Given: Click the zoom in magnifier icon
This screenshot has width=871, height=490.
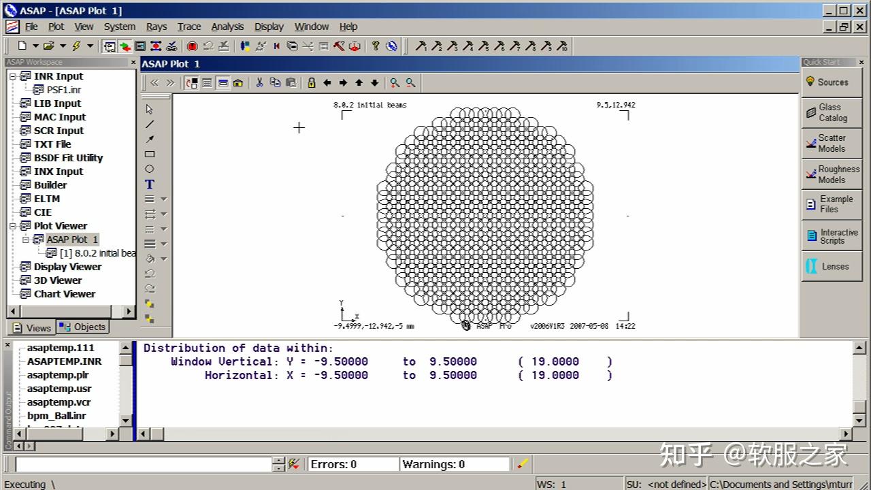Looking at the screenshot, I should click(395, 83).
